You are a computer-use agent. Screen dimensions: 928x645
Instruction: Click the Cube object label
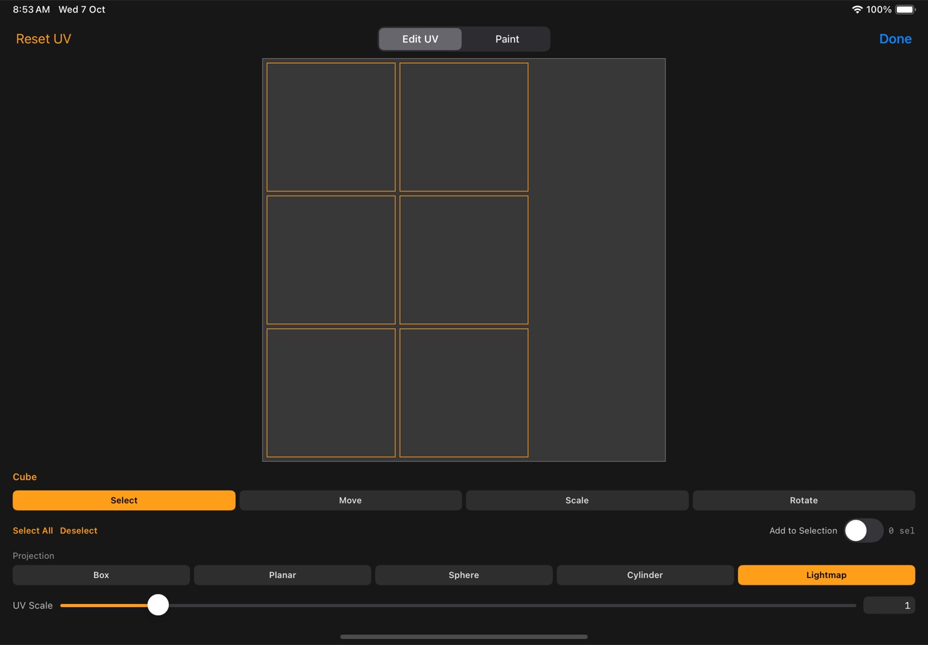click(x=25, y=477)
